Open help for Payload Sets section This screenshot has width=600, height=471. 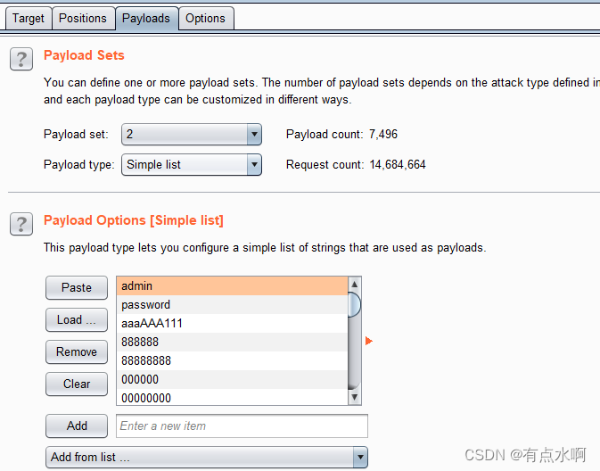[x=21, y=59]
